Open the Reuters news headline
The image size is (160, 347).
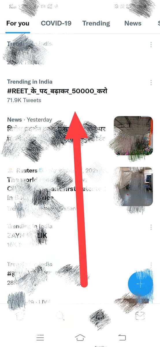coord(56,189)
